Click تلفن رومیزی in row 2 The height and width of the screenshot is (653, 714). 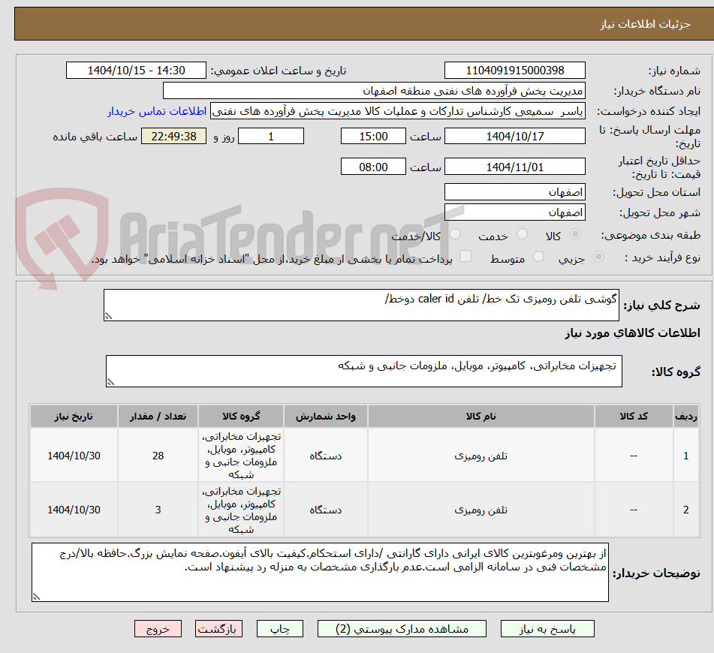point(481,510)
